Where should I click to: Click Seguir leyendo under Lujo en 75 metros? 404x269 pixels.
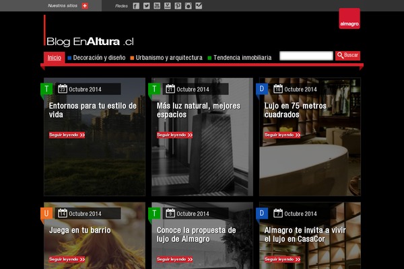[282, 135]
